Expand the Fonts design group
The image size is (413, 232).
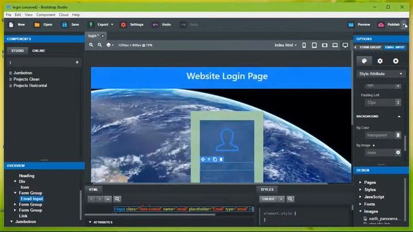click(x=360, y=204)
